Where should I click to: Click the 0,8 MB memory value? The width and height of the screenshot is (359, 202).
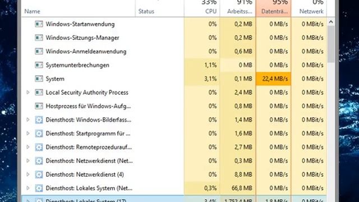click(243, 106)
